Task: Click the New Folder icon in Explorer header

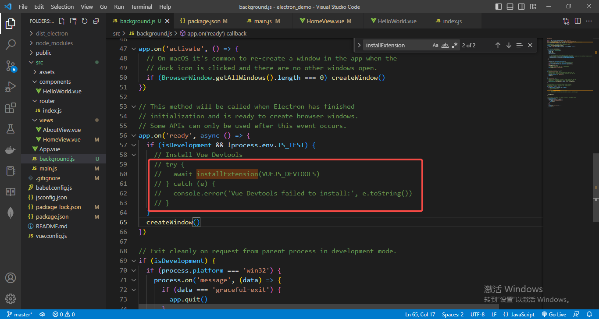Action: (x=73, y=21)
